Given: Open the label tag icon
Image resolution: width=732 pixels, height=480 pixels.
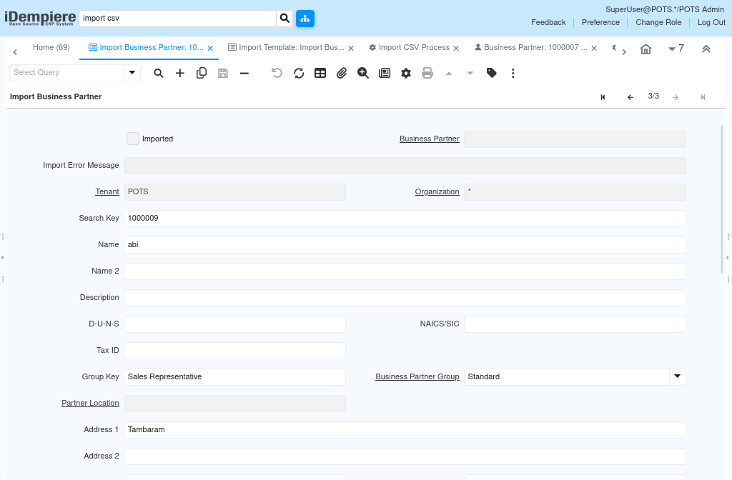Looking at the screenshot, I should [x=492, y=74].
